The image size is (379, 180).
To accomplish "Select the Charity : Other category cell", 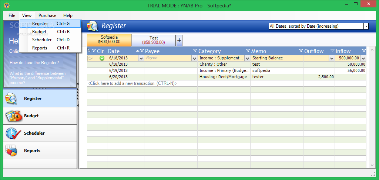I will click(x=224, y=64).
